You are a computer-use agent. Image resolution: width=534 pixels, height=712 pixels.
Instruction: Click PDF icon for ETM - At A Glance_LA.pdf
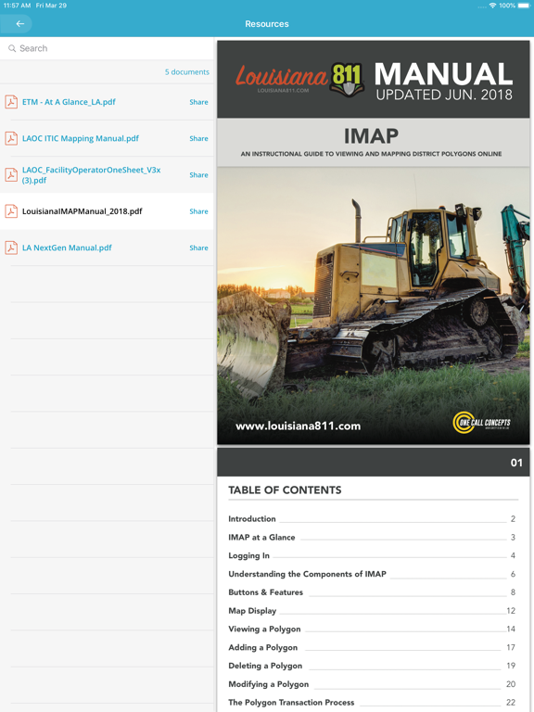pos(11,102)
